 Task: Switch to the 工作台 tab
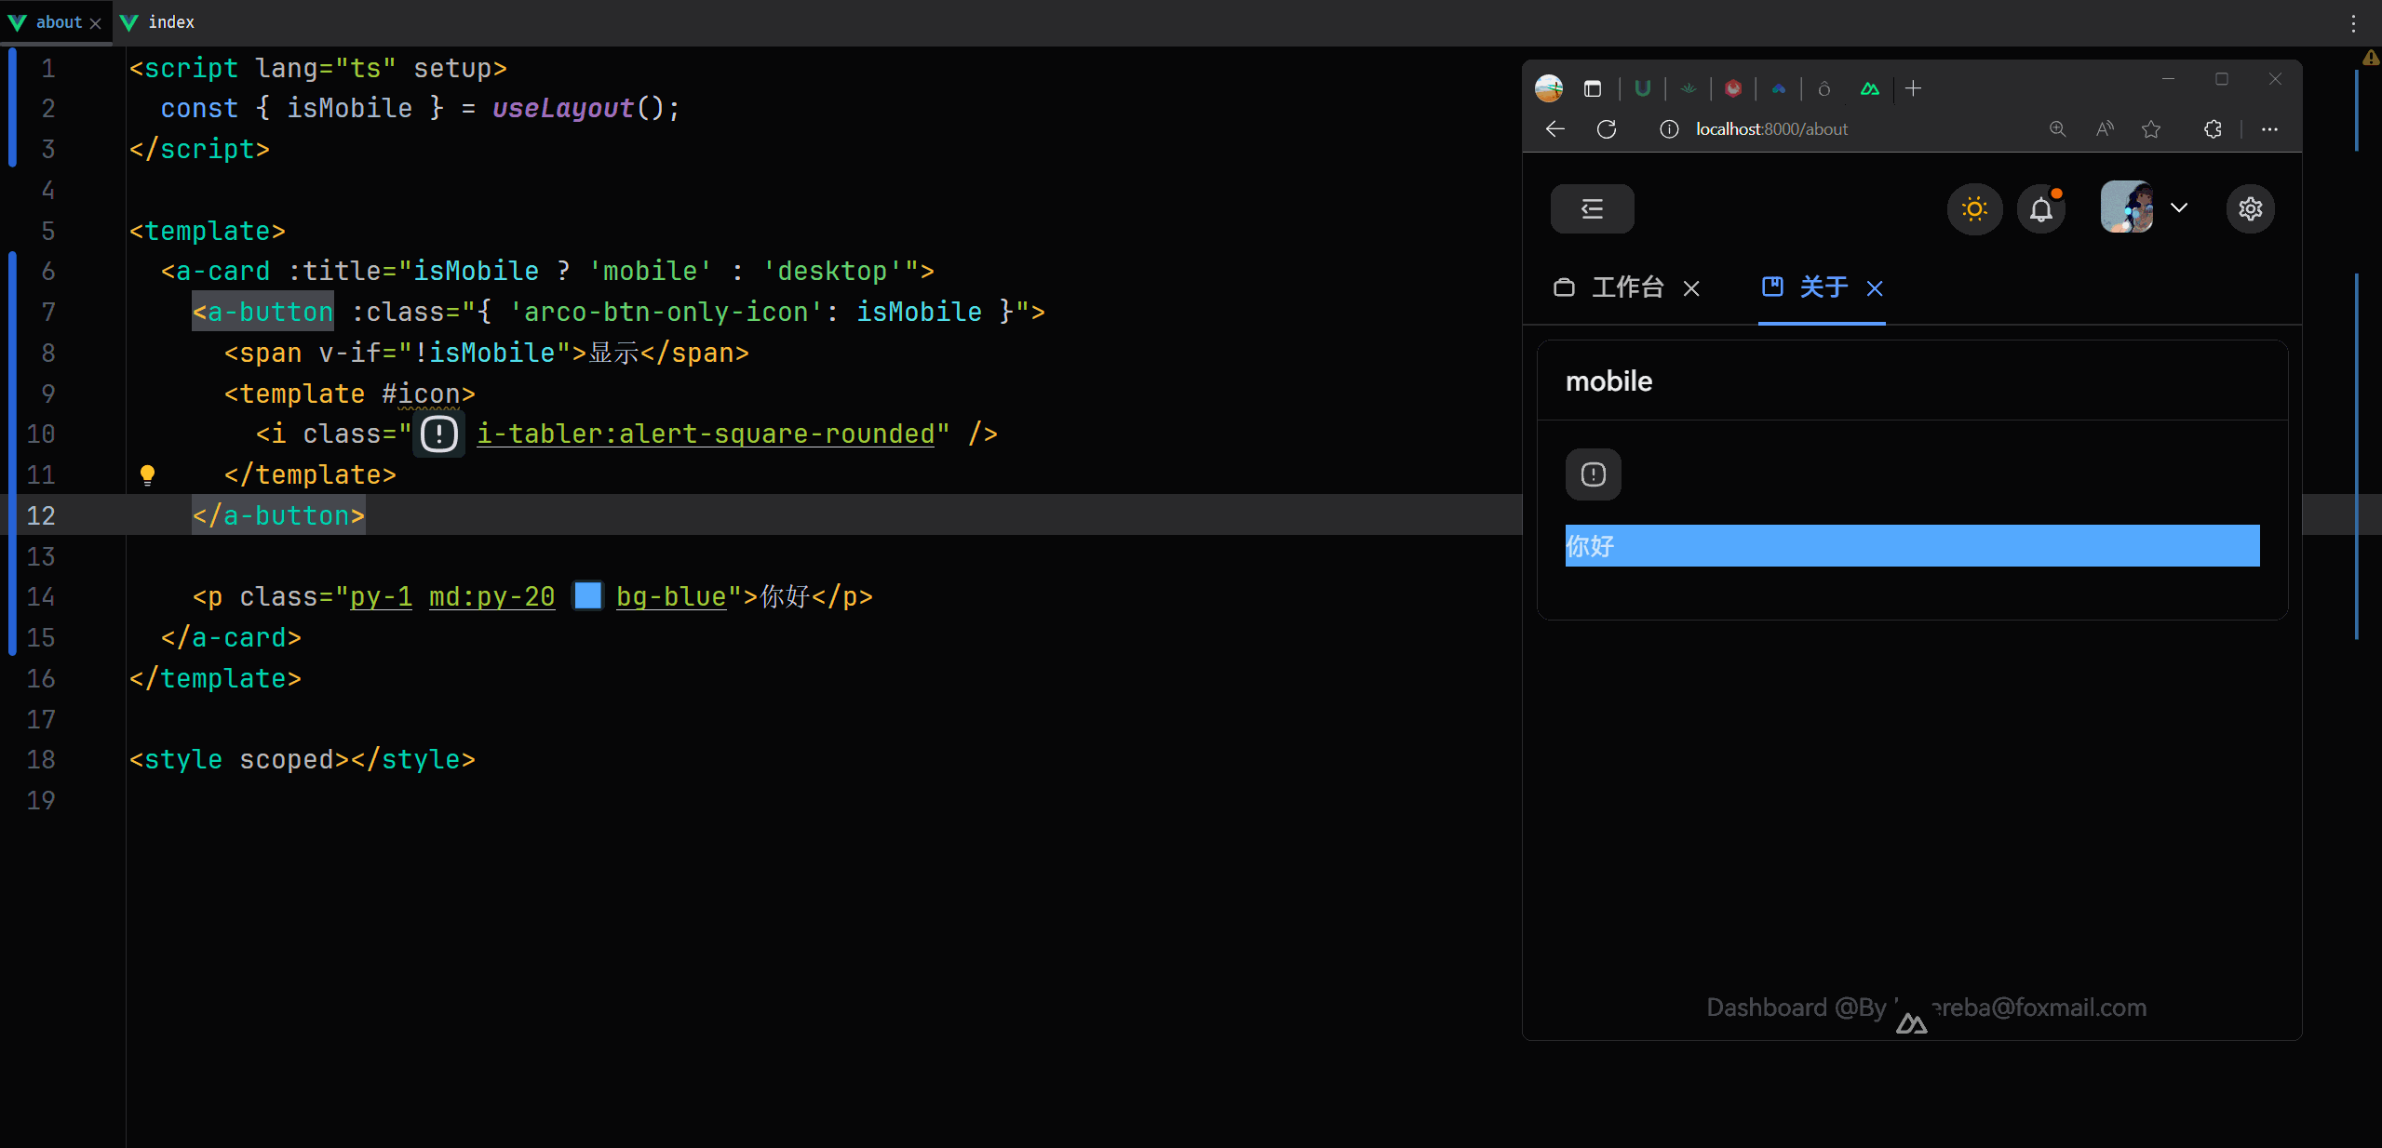pos(1626,287)
